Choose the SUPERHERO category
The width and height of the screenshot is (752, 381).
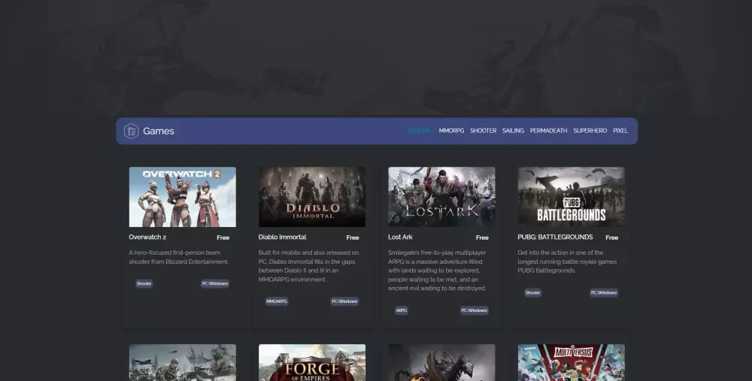590,130
